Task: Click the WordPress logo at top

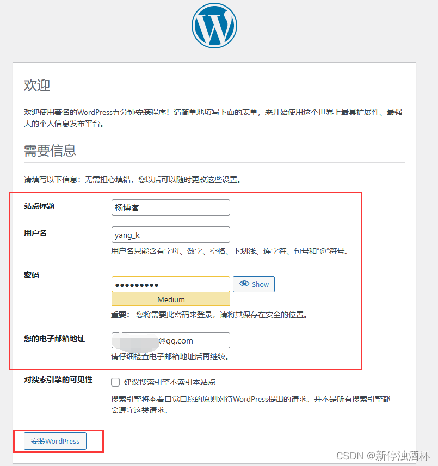Action: coord(214,26)
